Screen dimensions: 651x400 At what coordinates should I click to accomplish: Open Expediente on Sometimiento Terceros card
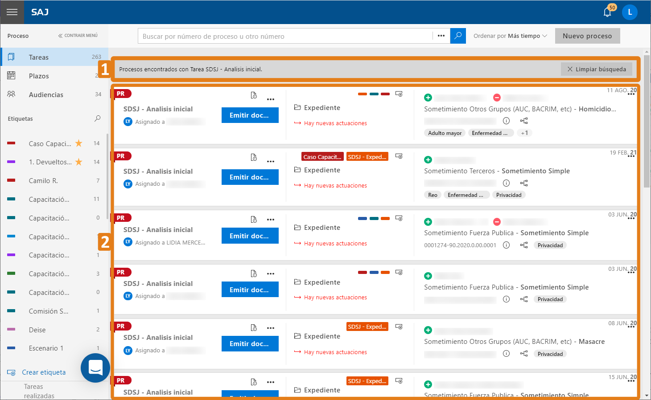317,170
